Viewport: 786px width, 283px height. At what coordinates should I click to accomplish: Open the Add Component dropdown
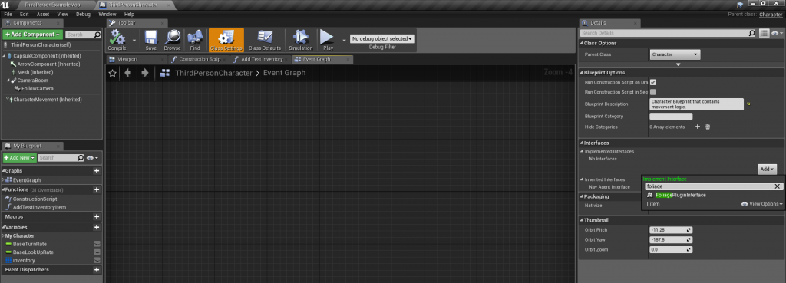[32, 35]
